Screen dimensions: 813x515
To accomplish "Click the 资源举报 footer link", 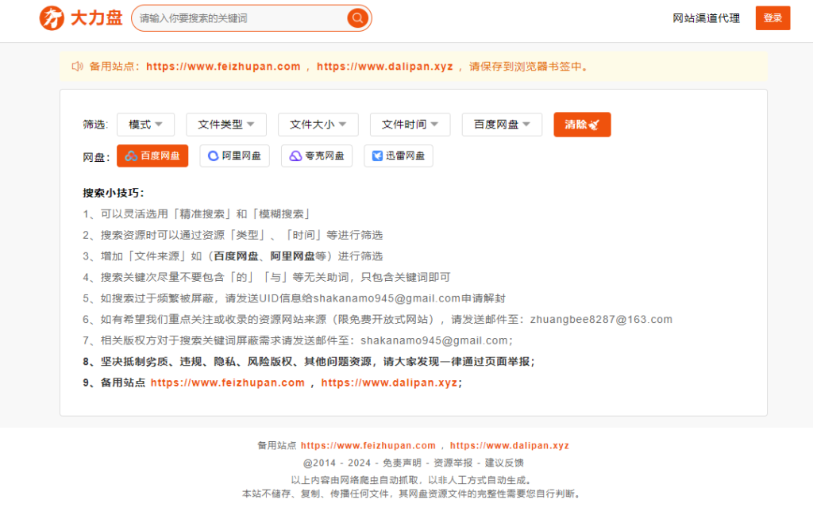I will coord(453,463).
